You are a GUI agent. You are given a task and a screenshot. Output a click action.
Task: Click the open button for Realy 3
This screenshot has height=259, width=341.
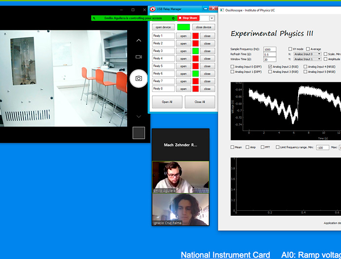pyautogui.click(x=183, y=51)
